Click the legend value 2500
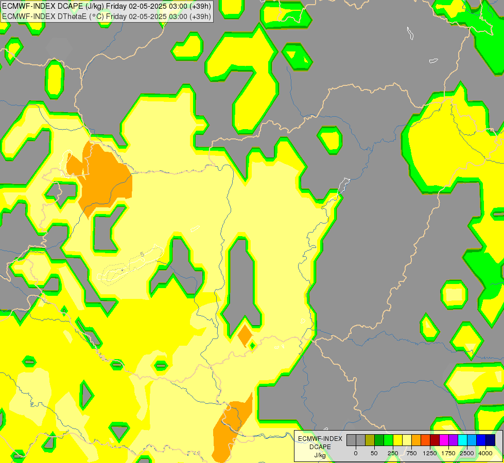 pos(467,453)
